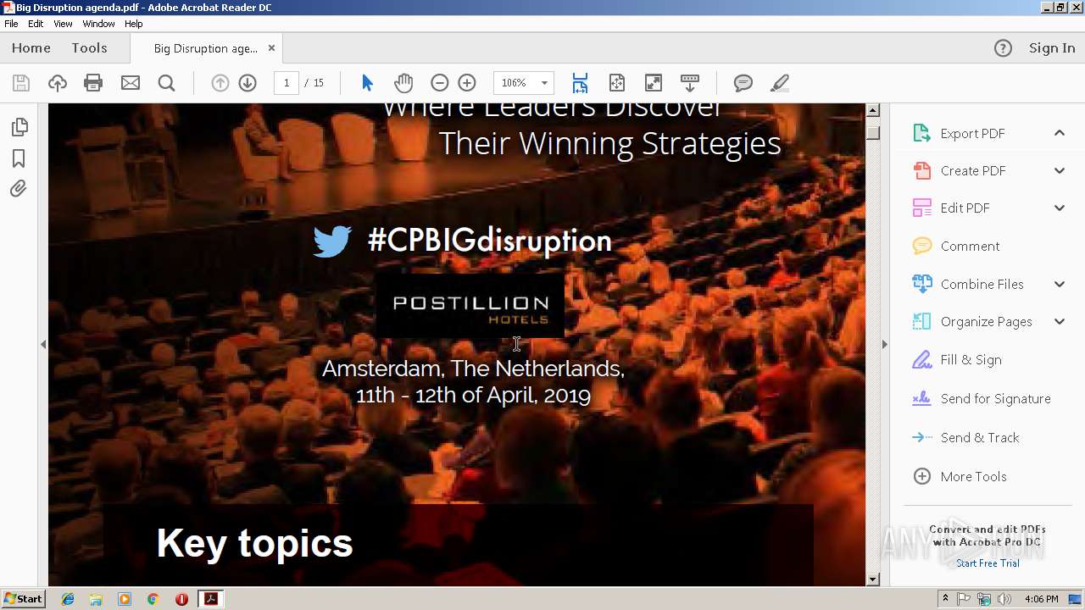1085x610 pixels.
Task: Collapse the Export PDF section
Action: [x=1060, y=133]
